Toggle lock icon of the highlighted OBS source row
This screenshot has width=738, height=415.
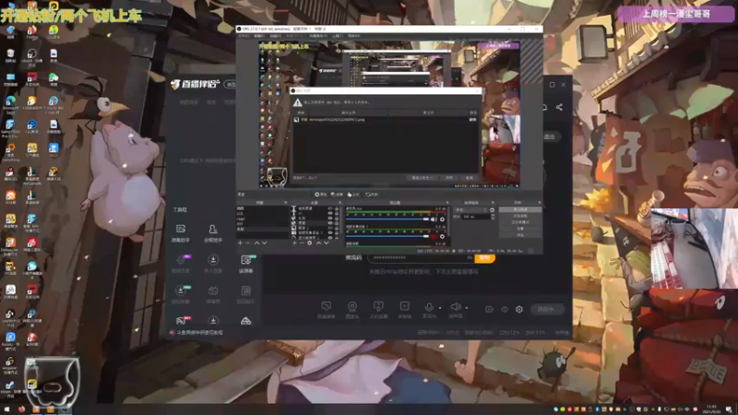click(x=337, y=223)
